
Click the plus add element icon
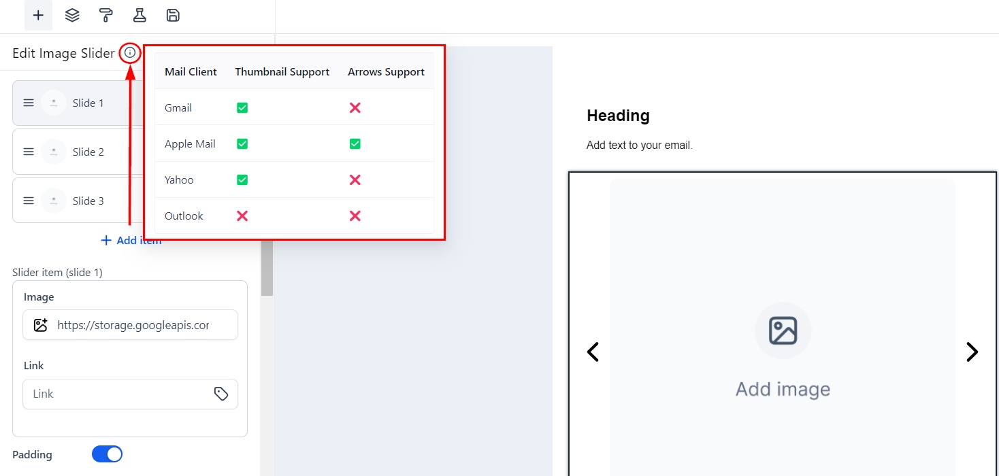pyautogui.click(x=38, y=15)
